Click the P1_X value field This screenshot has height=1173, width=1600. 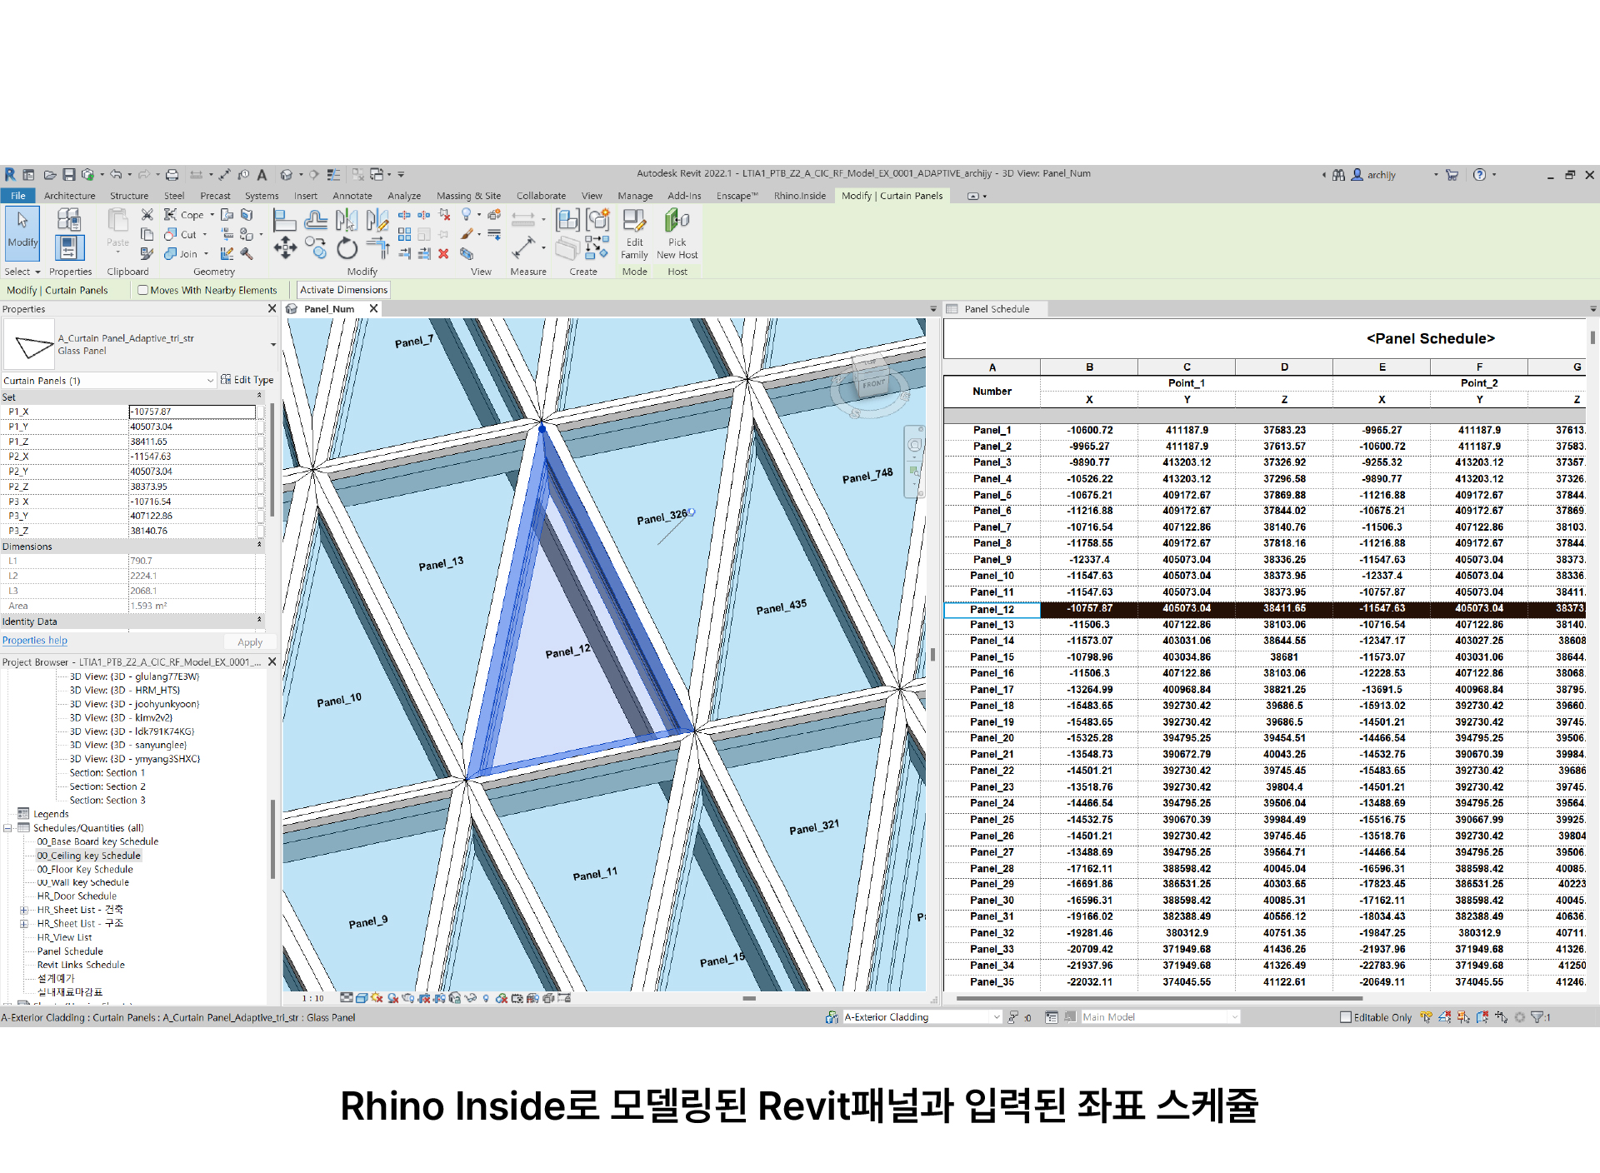[192, 412]
